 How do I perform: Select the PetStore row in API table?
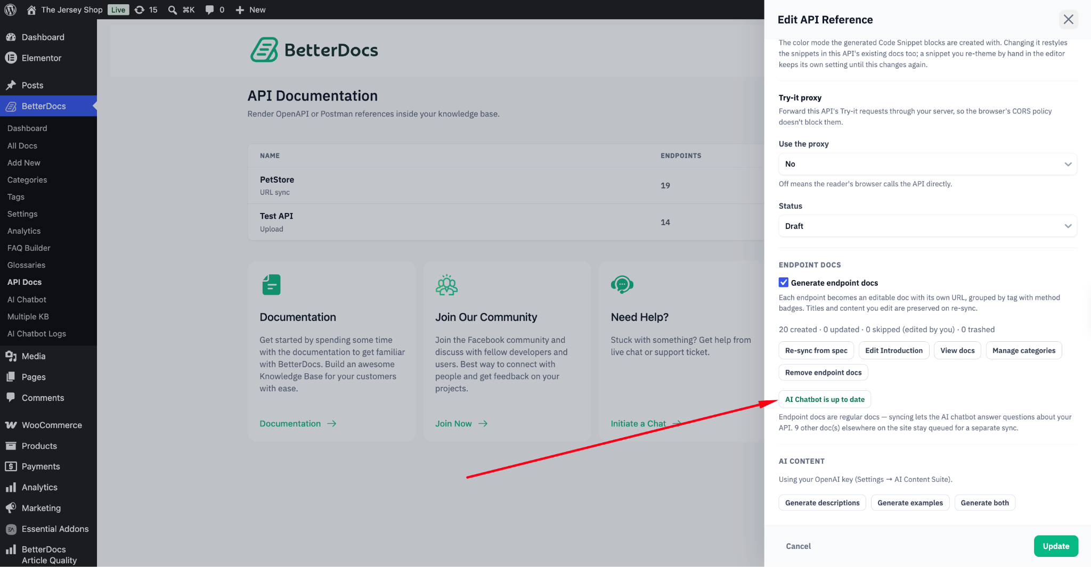(506, 185)
